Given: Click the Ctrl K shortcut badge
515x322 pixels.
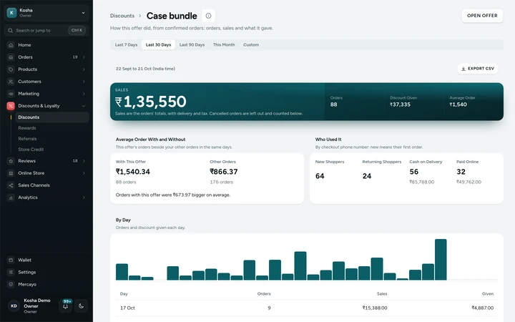Looking at the screenshot, I should click(x=77, y=30).
